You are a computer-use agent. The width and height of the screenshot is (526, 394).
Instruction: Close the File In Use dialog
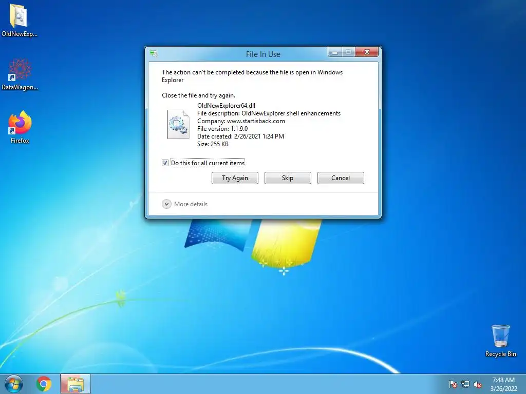click(367, 52)
